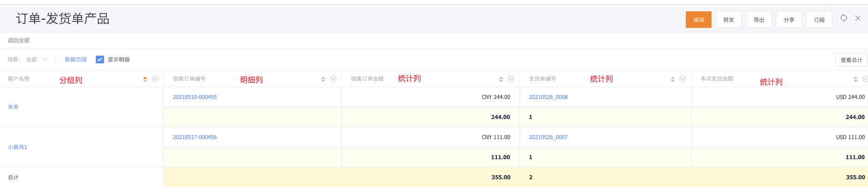Open 客户名称 column options circle icon

pos(155,79)
